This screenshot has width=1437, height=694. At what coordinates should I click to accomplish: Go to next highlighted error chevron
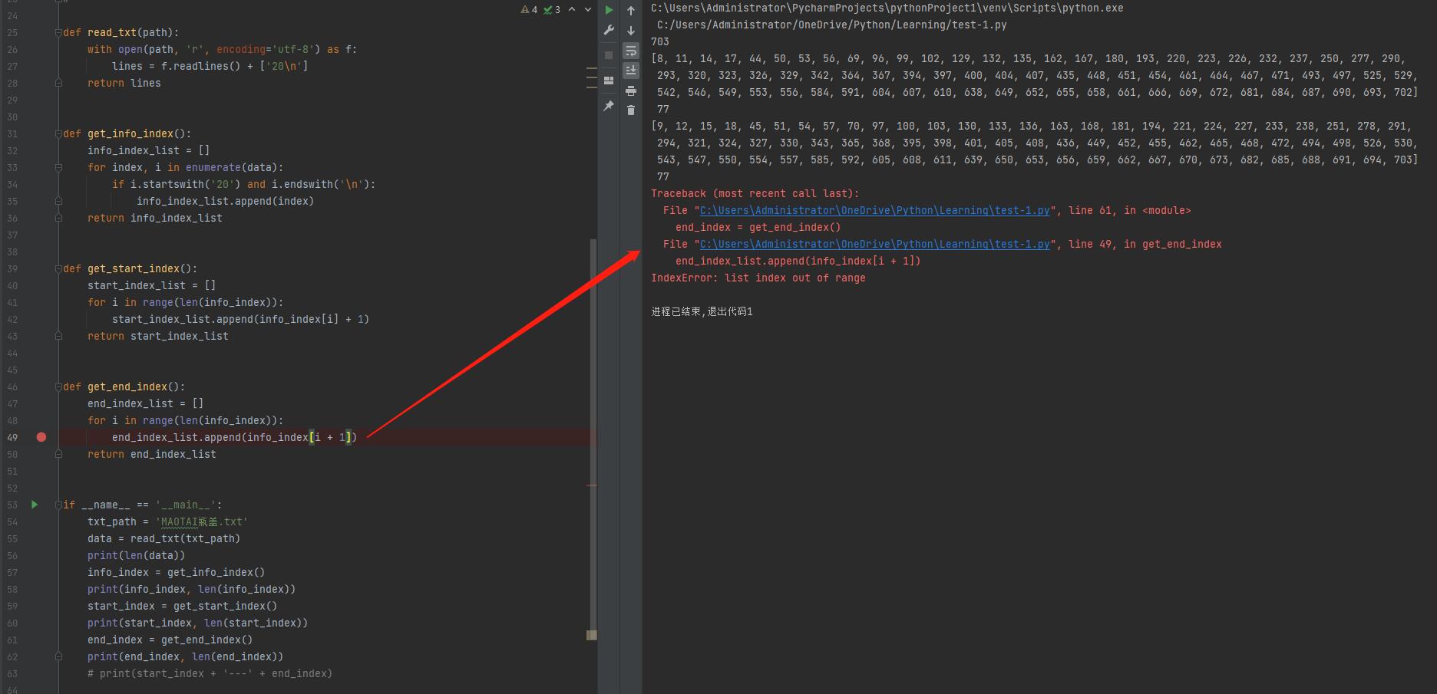coord(588,10)
